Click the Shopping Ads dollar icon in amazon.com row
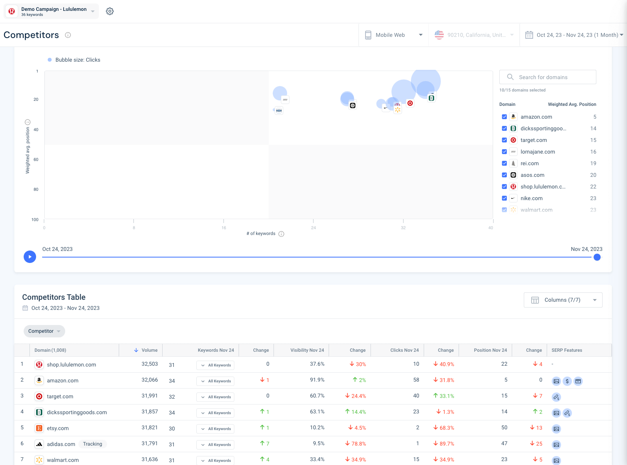Screen dimensions: 627x465 (x=567, y=381)
